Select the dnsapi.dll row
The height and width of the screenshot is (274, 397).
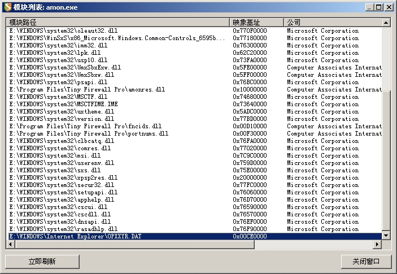pos(194,221)
